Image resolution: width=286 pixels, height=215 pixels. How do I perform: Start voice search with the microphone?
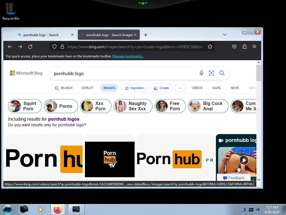tap(201, 73)
